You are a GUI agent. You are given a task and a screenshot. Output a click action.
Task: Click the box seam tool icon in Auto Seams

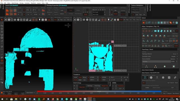coord(169,78)
